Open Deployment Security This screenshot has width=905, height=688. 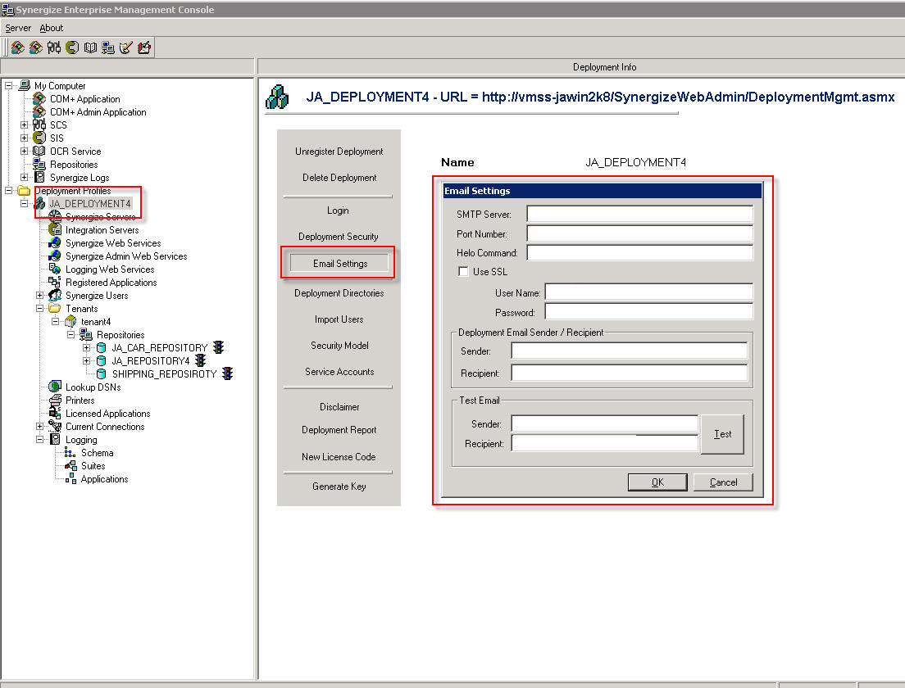[x=339, y=237]
